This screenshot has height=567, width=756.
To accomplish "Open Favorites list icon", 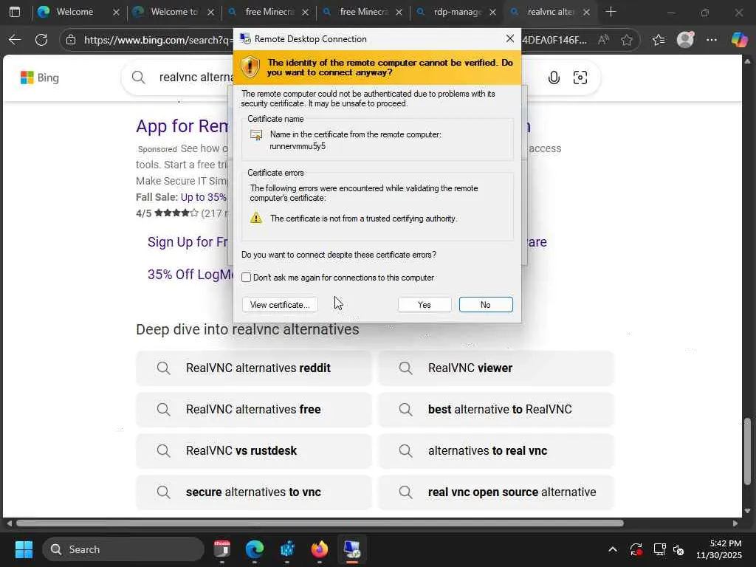I will [659, 40].
